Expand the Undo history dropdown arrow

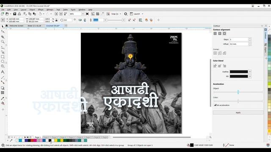(43, 14)
